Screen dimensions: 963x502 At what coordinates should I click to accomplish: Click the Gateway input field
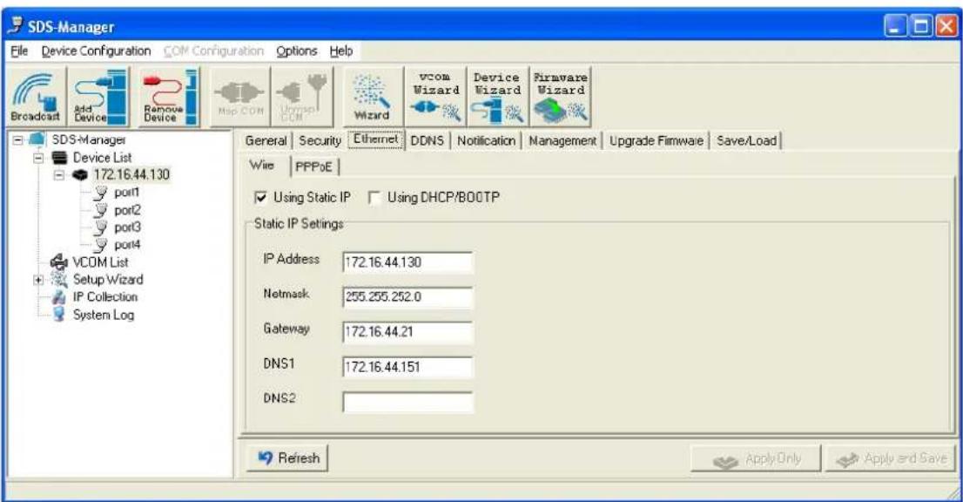[407, 332]
